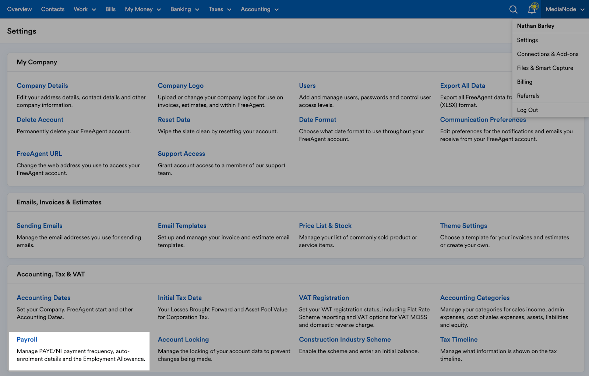This screenshot has height=376, width=589.
Task: Expand the Accounting dropdown menu
Action: [260, 9]
